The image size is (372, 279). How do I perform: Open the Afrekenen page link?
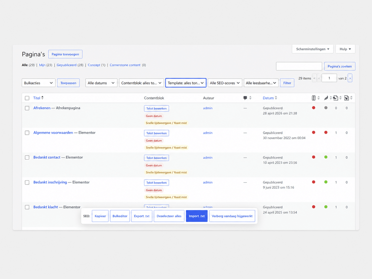click(x=42, y=108)
